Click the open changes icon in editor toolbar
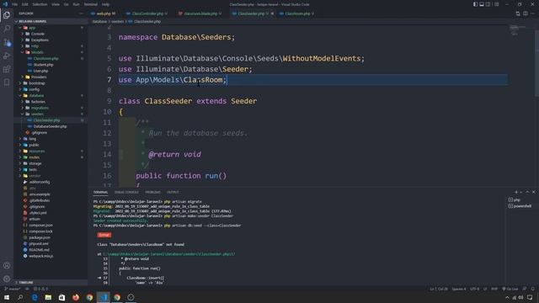This screenshot has width=539, height=303. coord(518,13)
